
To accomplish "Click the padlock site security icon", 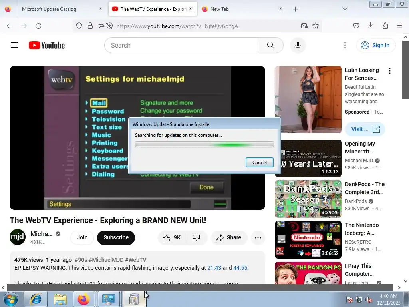I will pyautogui.click(x=90, y=26).
